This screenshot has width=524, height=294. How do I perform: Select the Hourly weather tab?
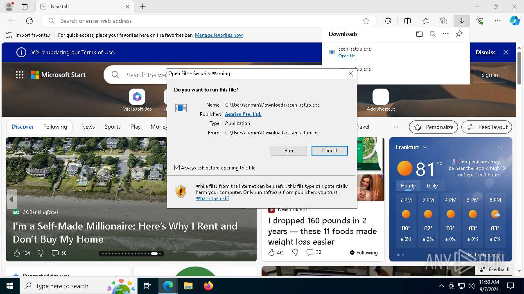coord(408,186)
